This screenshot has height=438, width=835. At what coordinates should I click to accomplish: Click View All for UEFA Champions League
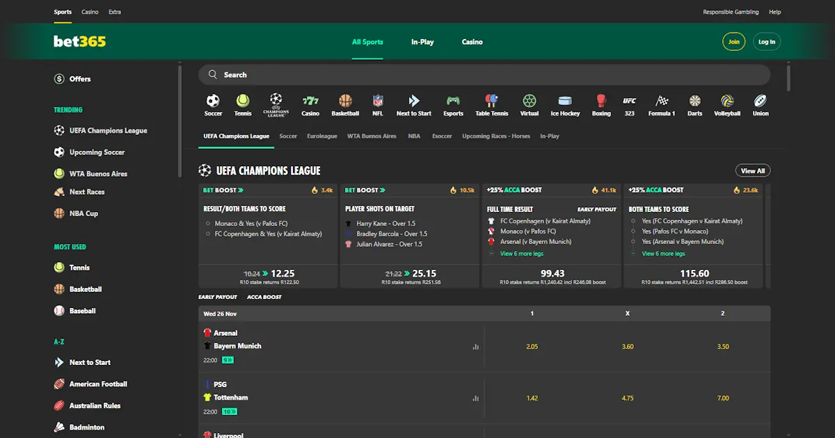click(x=752, y=170)
